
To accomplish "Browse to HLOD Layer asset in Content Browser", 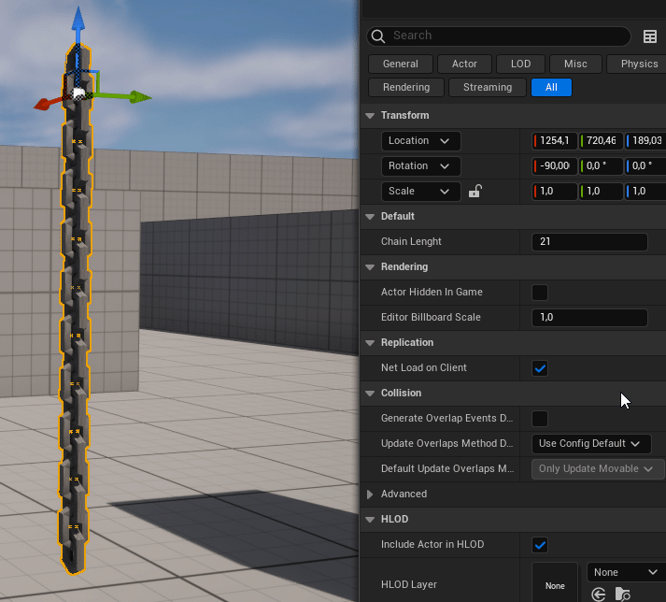I will point(623,594).
